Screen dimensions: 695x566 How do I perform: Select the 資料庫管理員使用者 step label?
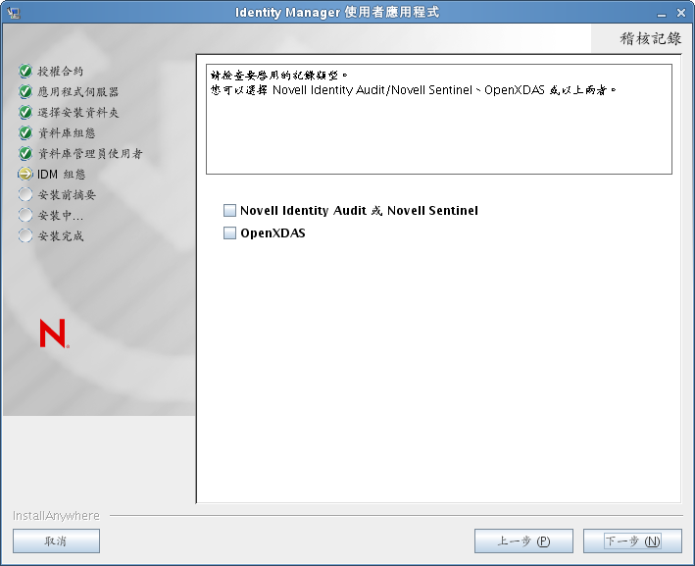coord(89,153)
